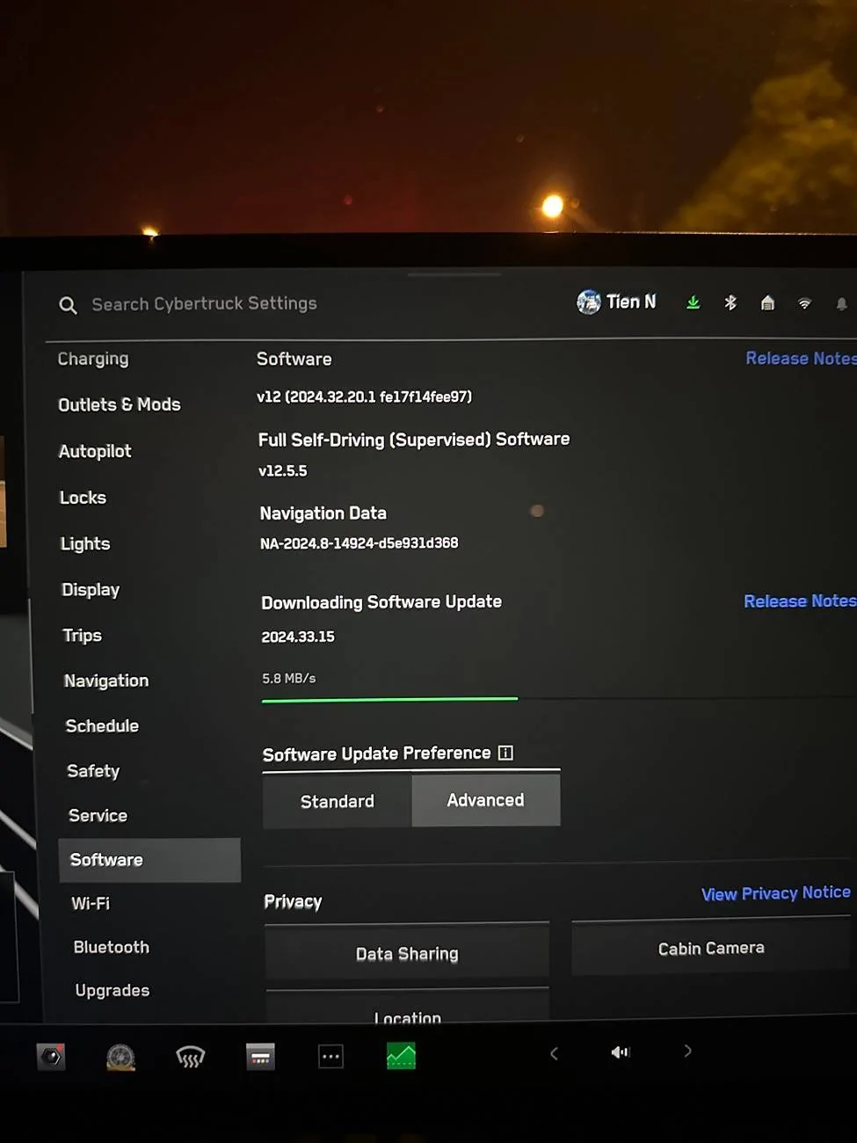Tap the Tien N profile name

(x=631, y=302)
